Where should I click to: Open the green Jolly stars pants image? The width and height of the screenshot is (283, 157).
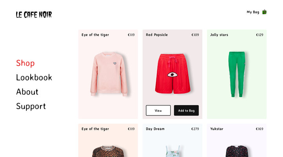pyautogui.click(x=237, y=74)
